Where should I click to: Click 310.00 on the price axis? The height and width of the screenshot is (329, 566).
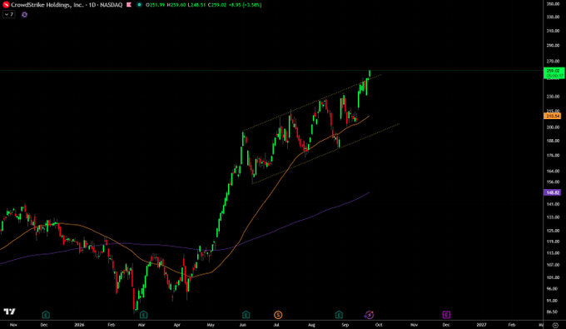(x=553, y=31)
